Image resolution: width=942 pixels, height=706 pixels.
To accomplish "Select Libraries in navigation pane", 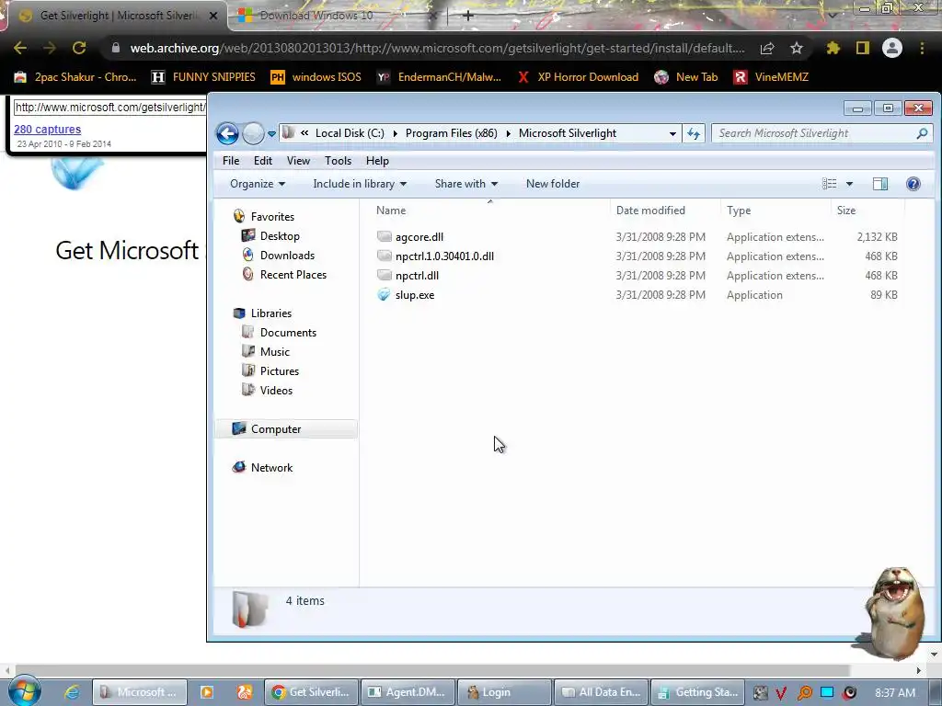I will pyautogui.click(x=271, y=313).
